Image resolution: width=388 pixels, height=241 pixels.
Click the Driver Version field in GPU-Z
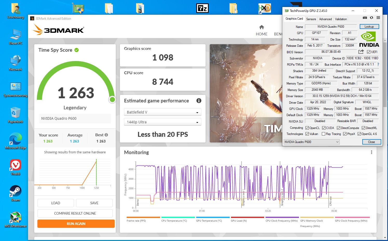point(342,96)
